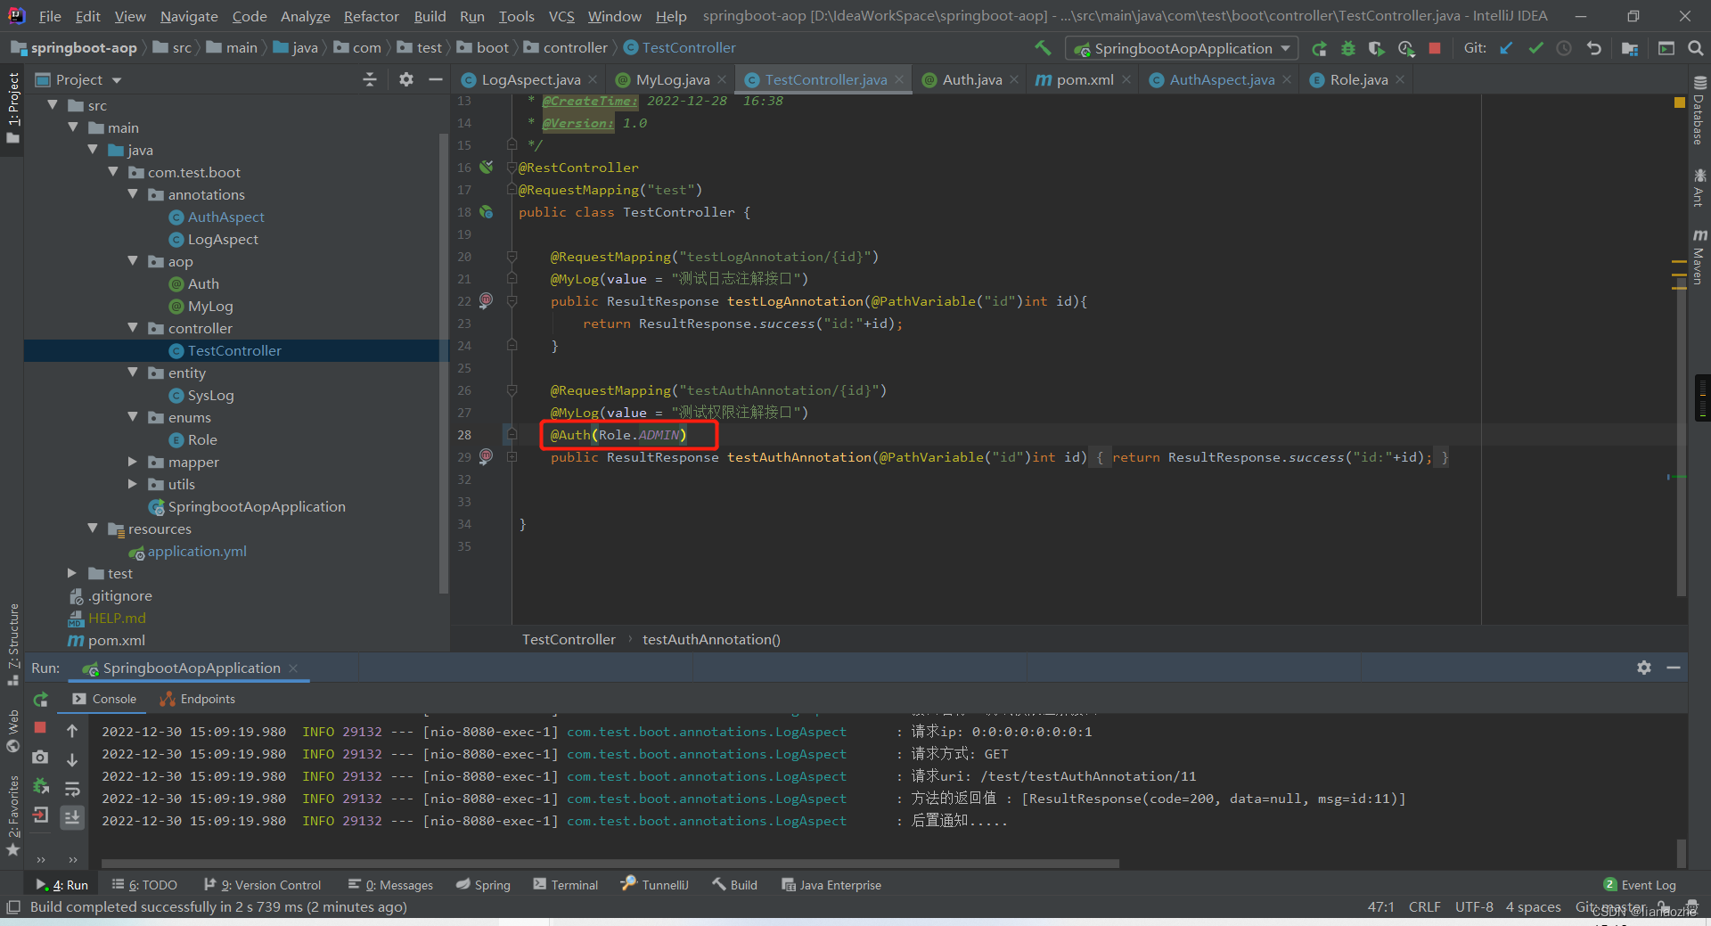Stop process with red square in Run panel
1711x926 pixels.
pyautogui.click(x=40, y=728)
